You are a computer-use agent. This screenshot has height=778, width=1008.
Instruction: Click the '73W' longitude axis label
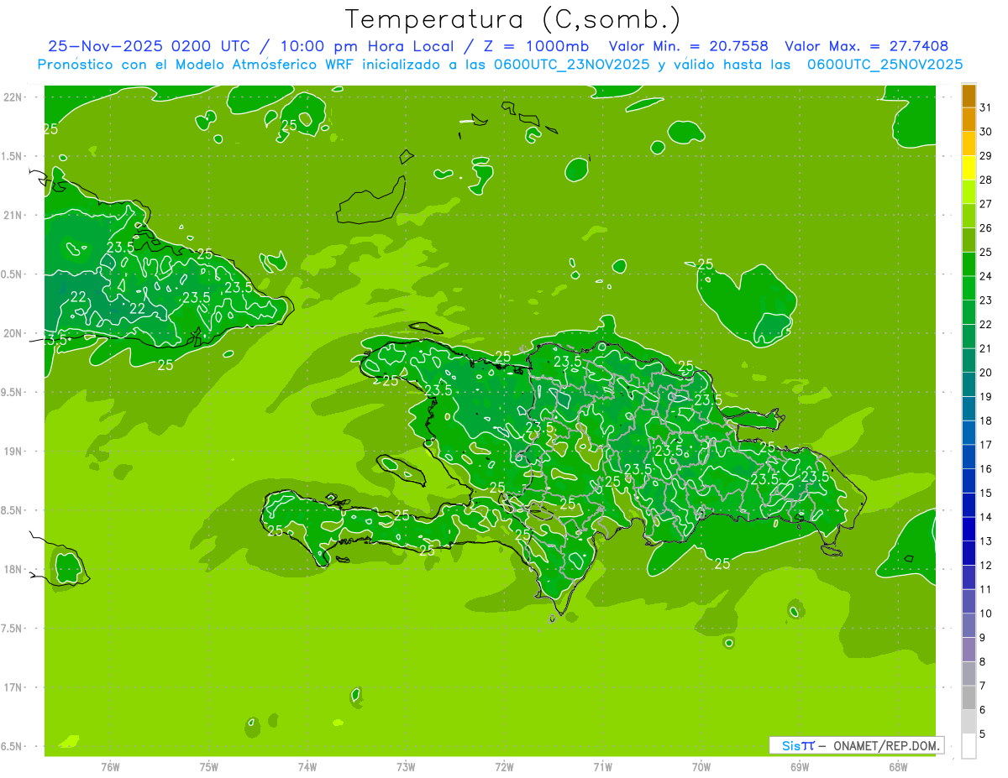point(406,766)
